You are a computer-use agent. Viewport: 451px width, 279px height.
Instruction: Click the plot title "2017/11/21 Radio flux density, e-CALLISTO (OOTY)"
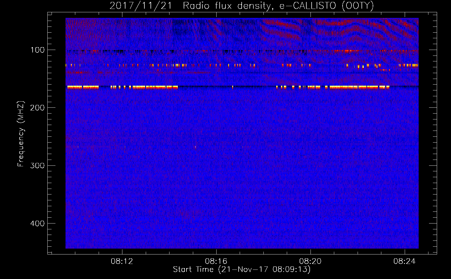click(242, 6)
